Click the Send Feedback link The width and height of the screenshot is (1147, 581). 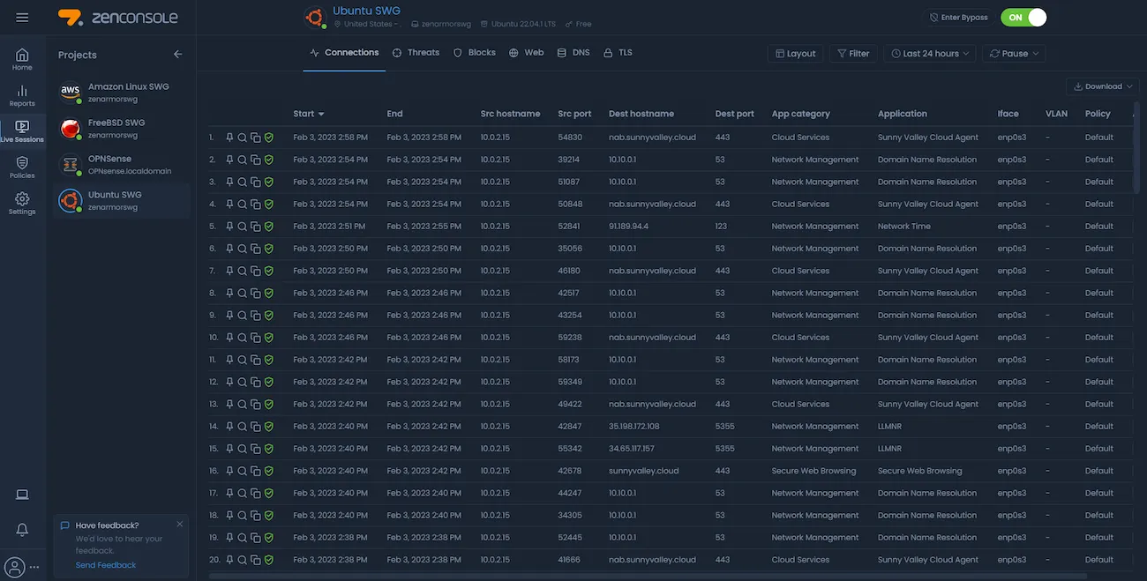pos(106,565)
